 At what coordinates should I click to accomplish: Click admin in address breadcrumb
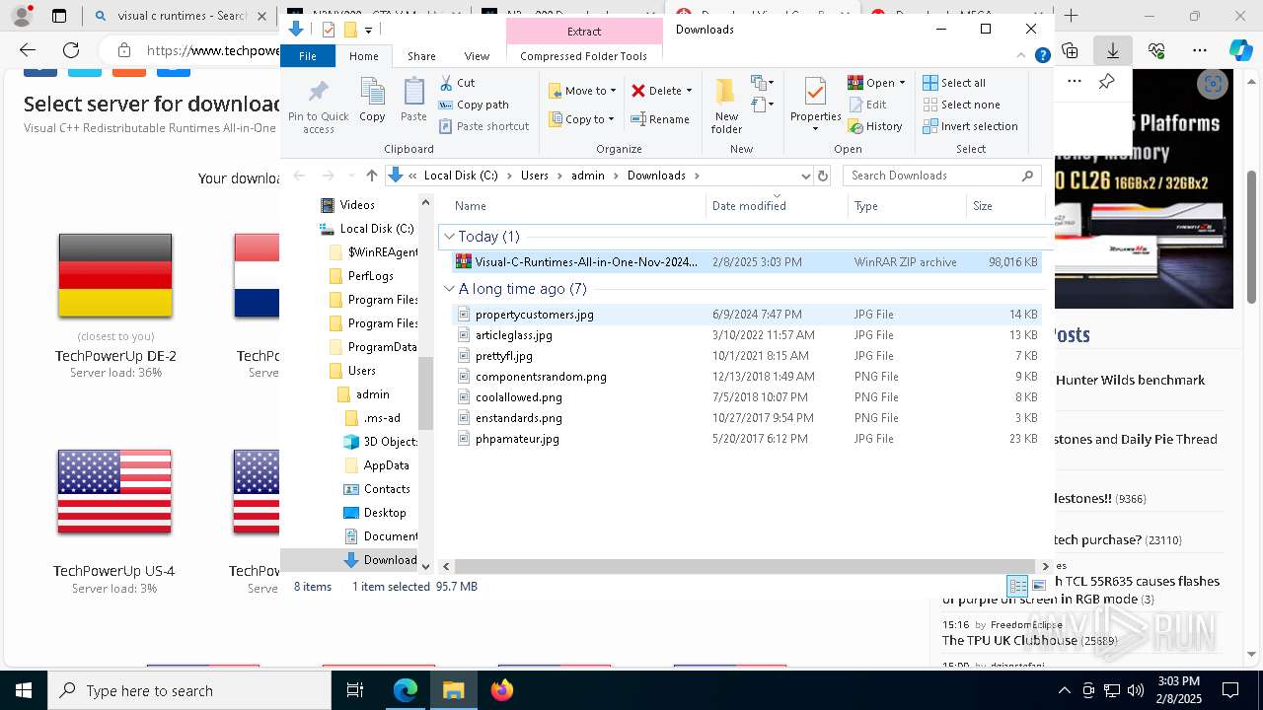click(587, 176)
